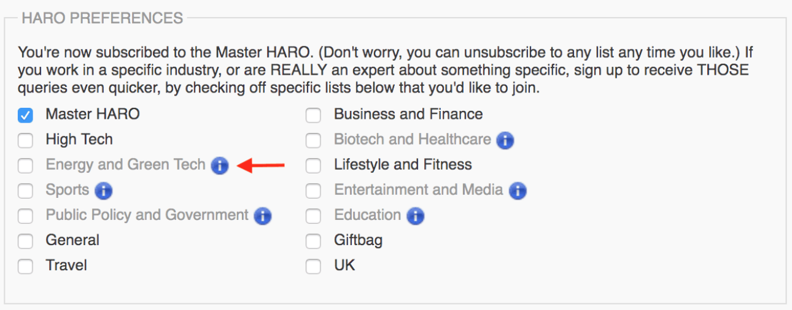Tick the Lifestyle and Fitness checkbox
The width and height of the screenshot is (792, 310).
pos(313,166)
